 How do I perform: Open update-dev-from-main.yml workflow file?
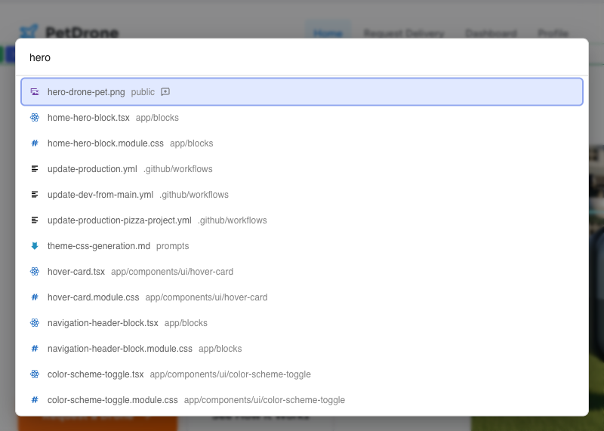pos(100,195)
